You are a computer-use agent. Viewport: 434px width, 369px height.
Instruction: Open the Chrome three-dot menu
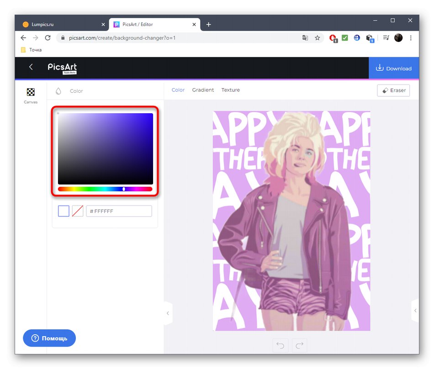tap(411, 38)
